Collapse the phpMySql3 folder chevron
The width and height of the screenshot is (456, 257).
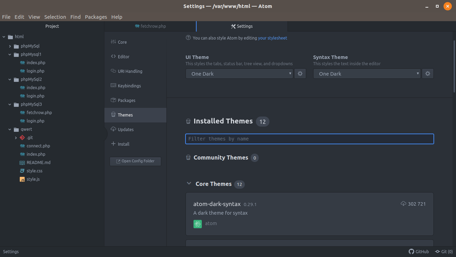click(x=10, y=104)
